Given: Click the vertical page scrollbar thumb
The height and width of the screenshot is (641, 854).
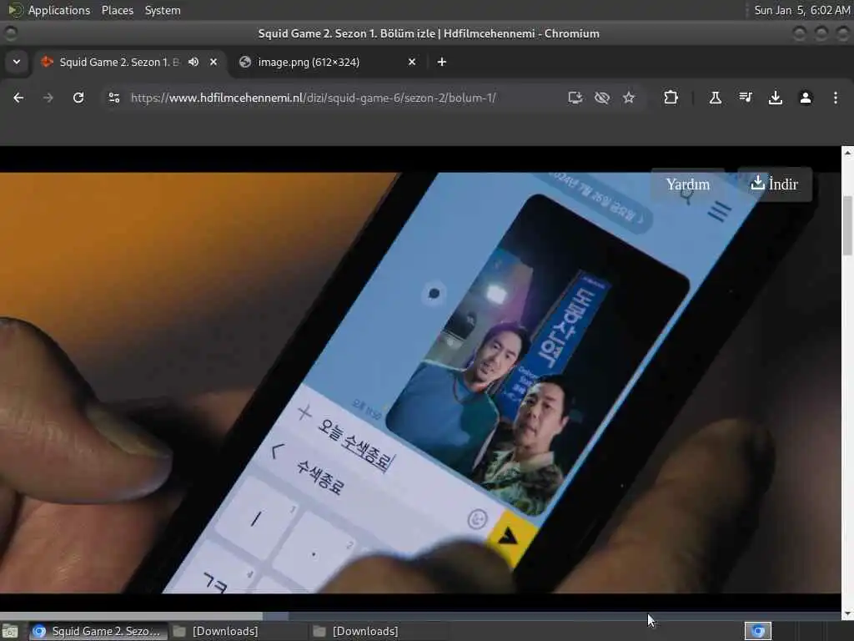Looking at the screenshot, I should (847, 225).
